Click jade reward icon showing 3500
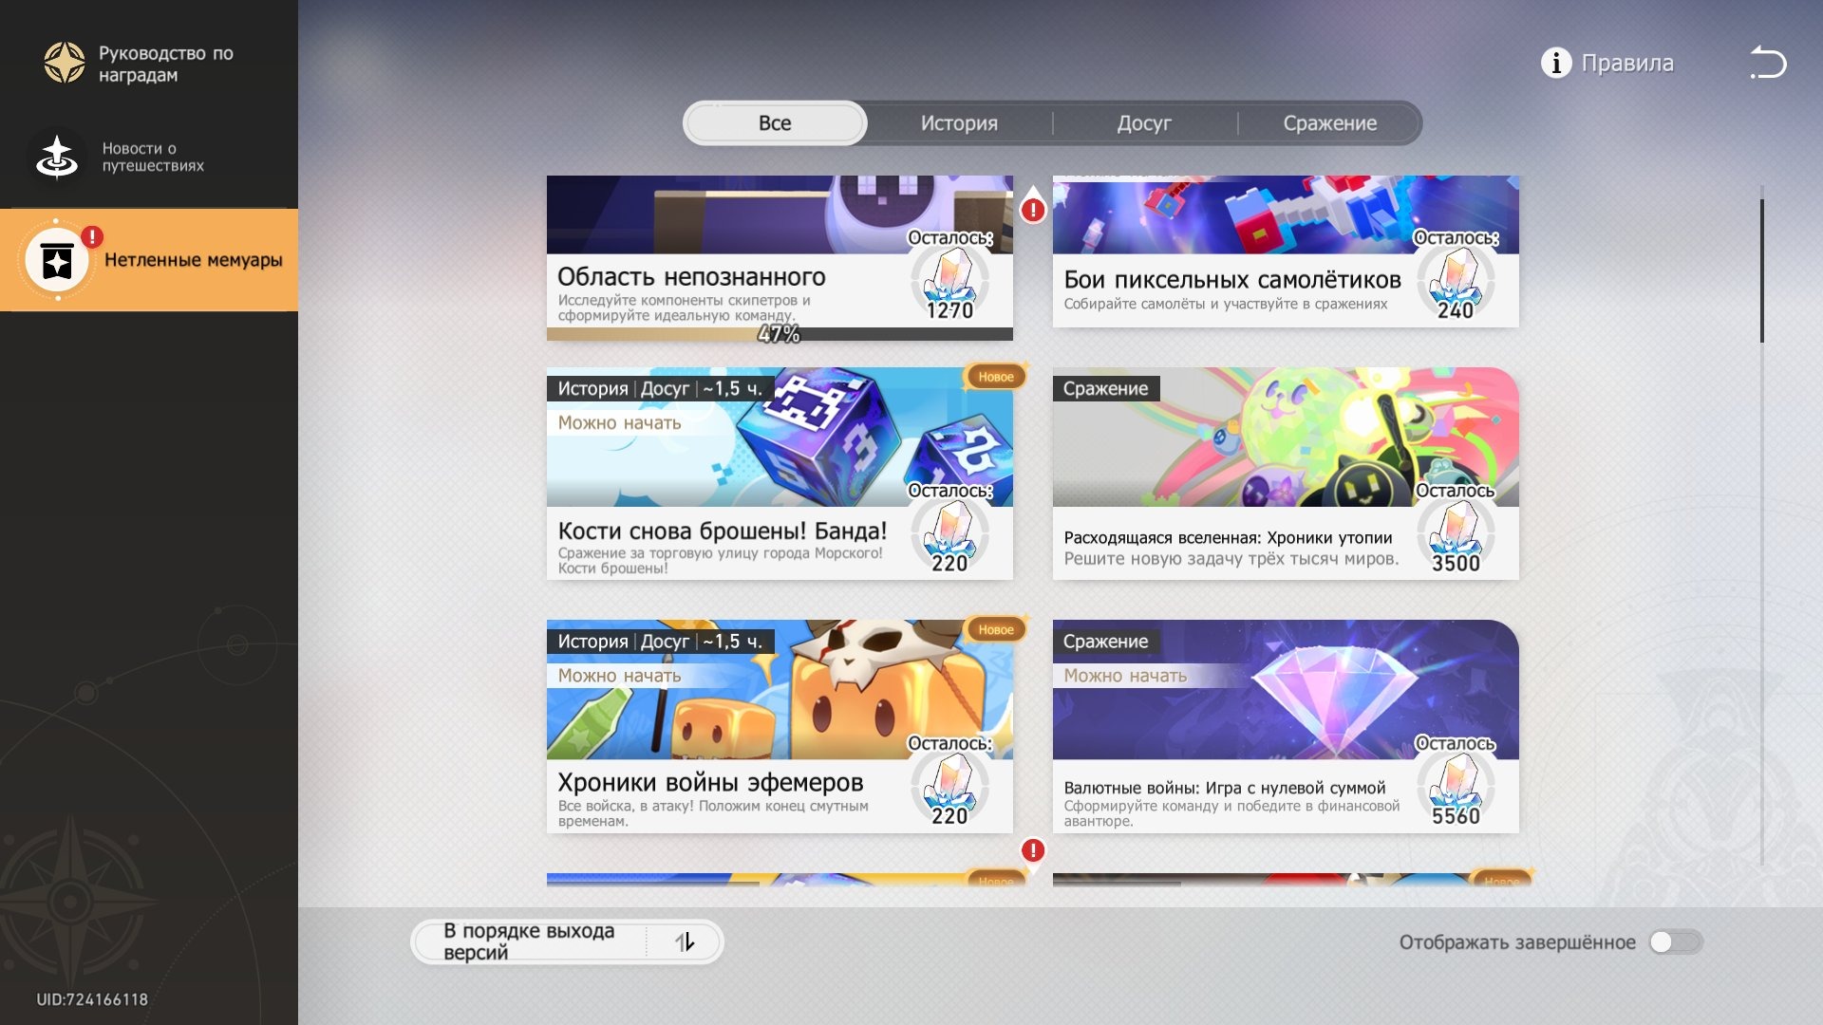Image resolution: width=1823 pixels, height=1025 pixels. (1456, 535)
